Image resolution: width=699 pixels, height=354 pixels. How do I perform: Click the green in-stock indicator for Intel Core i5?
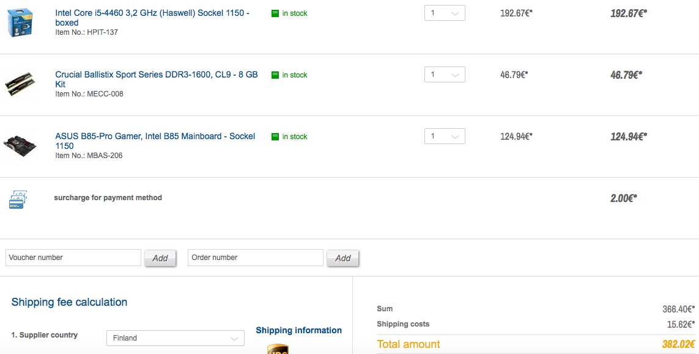click(x=275, y=13)
